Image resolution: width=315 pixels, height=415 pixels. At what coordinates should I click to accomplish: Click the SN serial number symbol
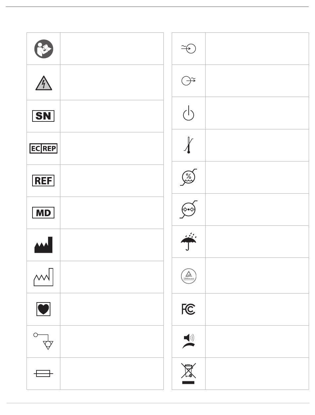tap(43, 116)
